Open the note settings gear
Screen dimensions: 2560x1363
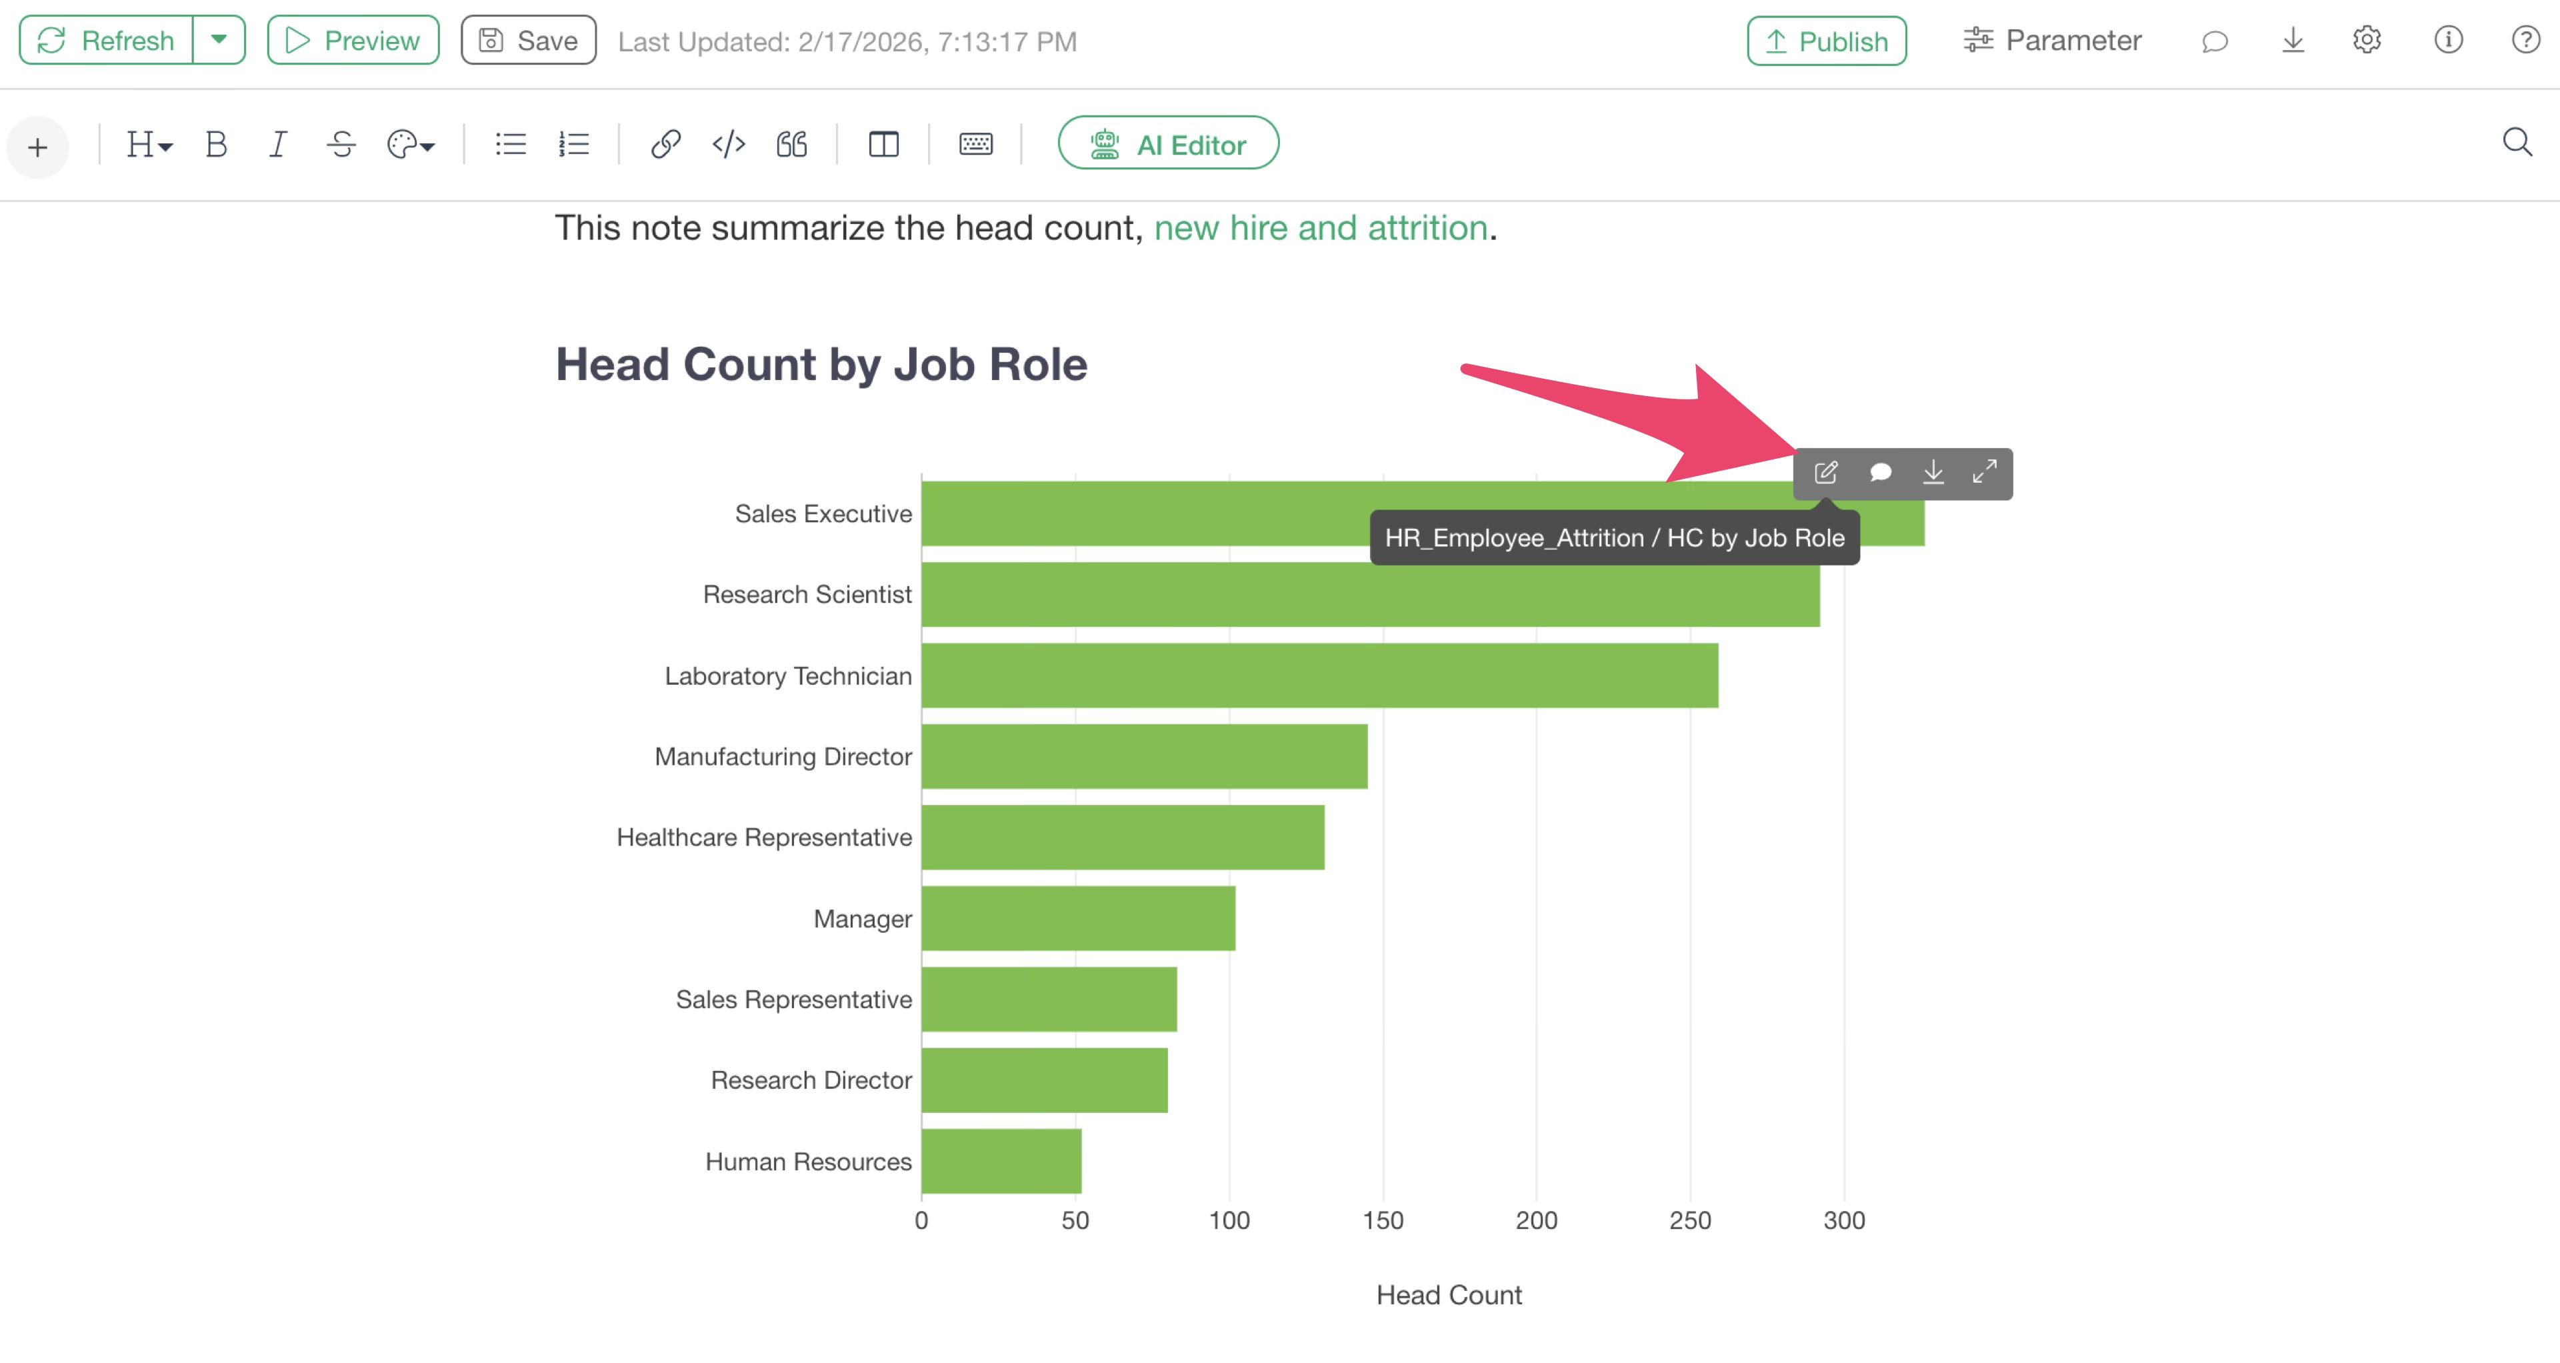(x=2366, y=41)
